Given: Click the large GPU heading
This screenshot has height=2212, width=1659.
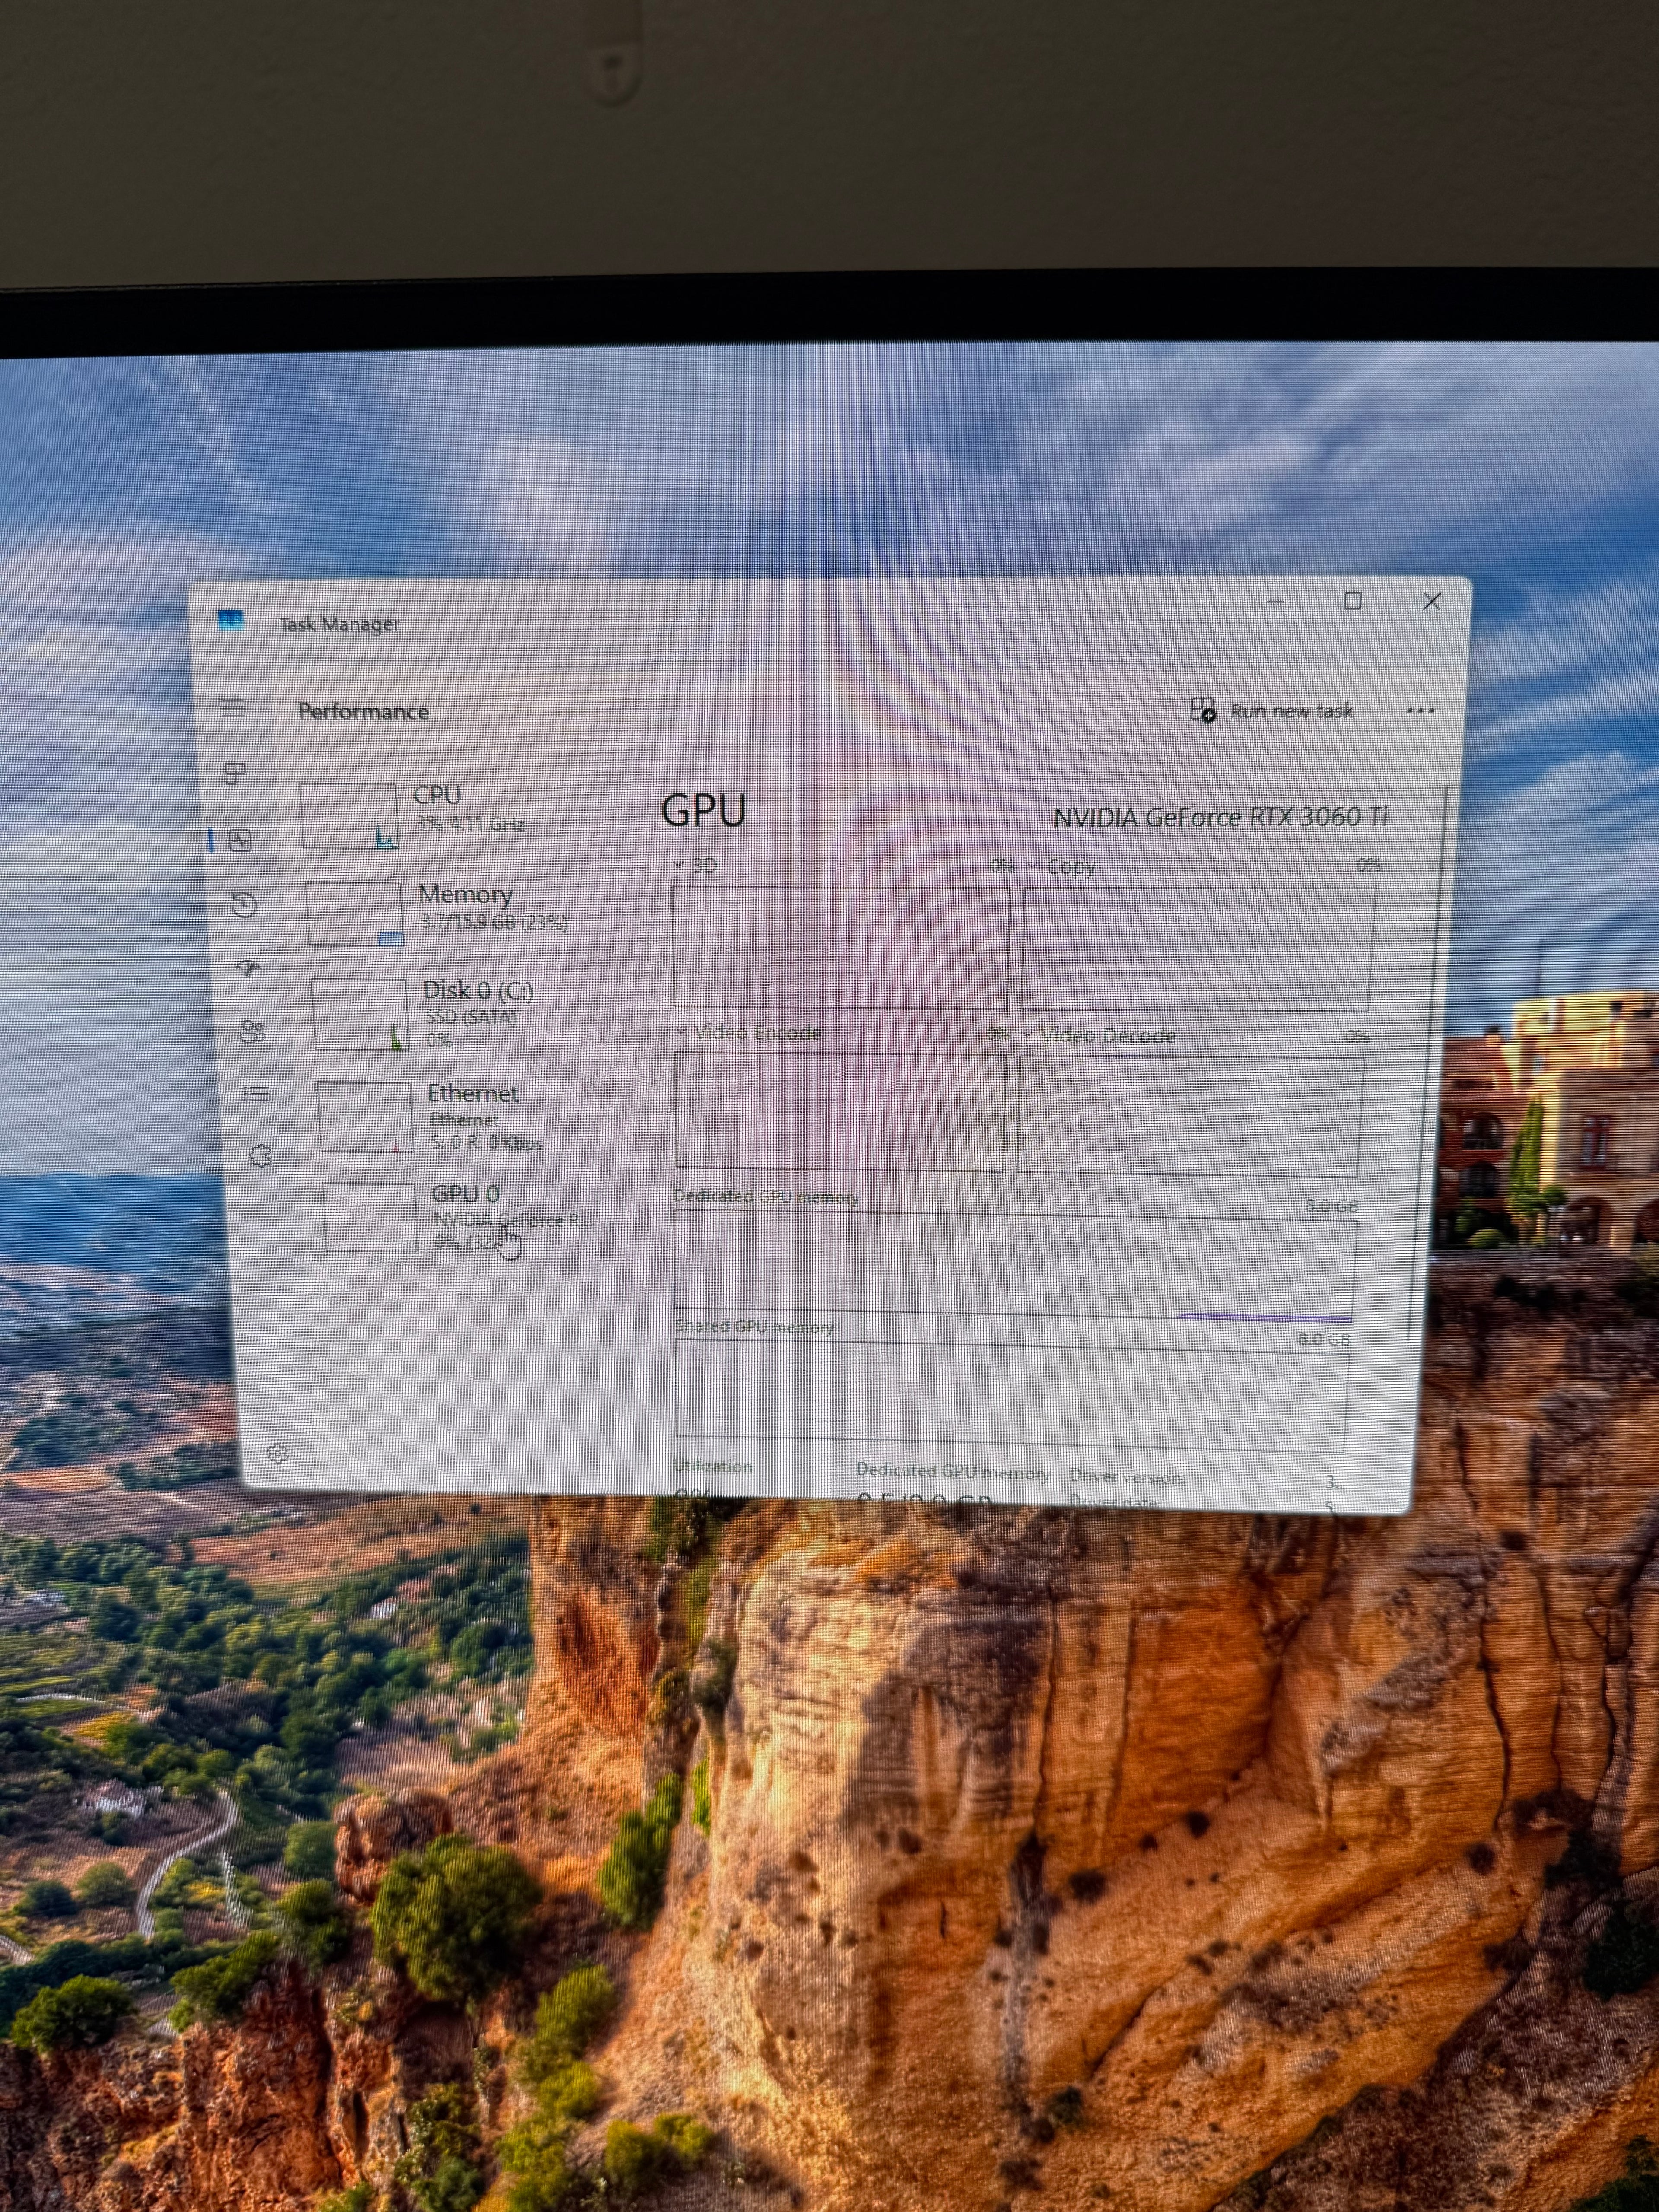Looking at the screenshot, I should point(704,810).
